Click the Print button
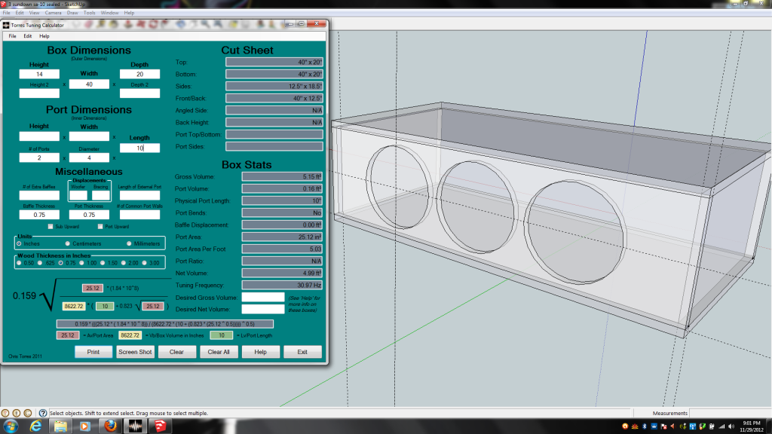 point(93,352)
